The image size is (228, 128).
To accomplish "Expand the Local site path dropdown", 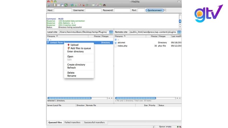I will [x=111, y=32].
